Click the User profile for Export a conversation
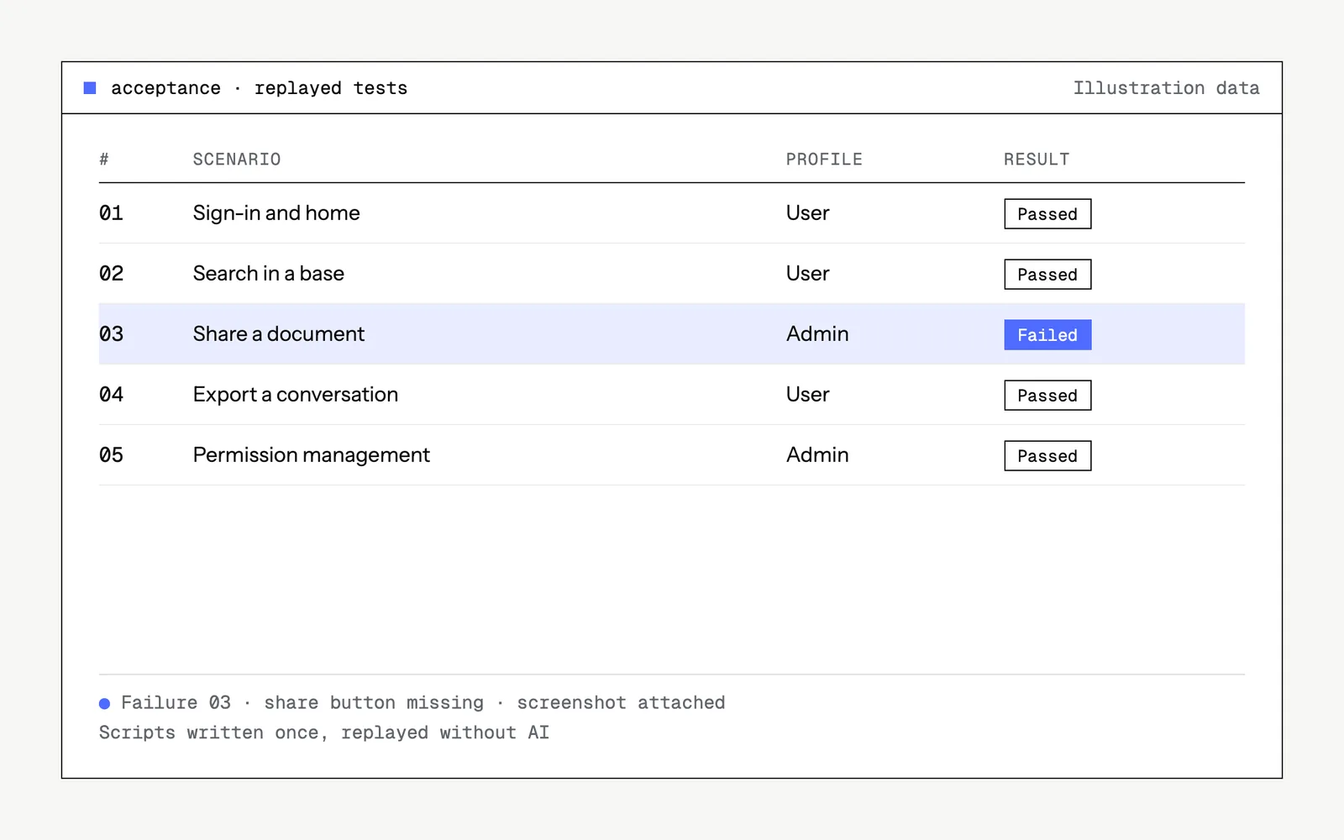Viewport: 1344px width, 840px height. click(808, 395)
